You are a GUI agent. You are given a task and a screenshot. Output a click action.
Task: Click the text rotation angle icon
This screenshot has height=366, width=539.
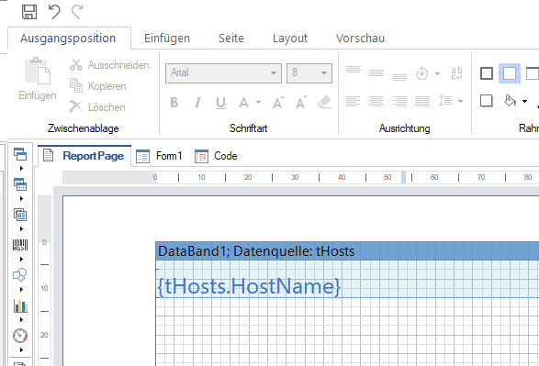tap(422, 73)
